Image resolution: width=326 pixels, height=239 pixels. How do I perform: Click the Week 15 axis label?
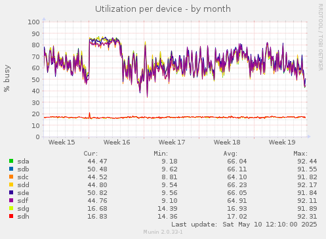(62, 142)
